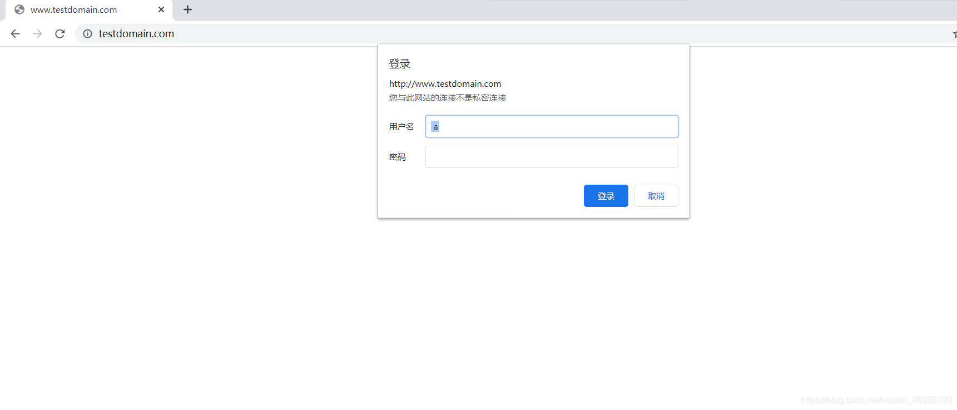This screenshot has height=410, width=957.
Task: Open a new tab with the plus icon
Action: tap(187, 9)
